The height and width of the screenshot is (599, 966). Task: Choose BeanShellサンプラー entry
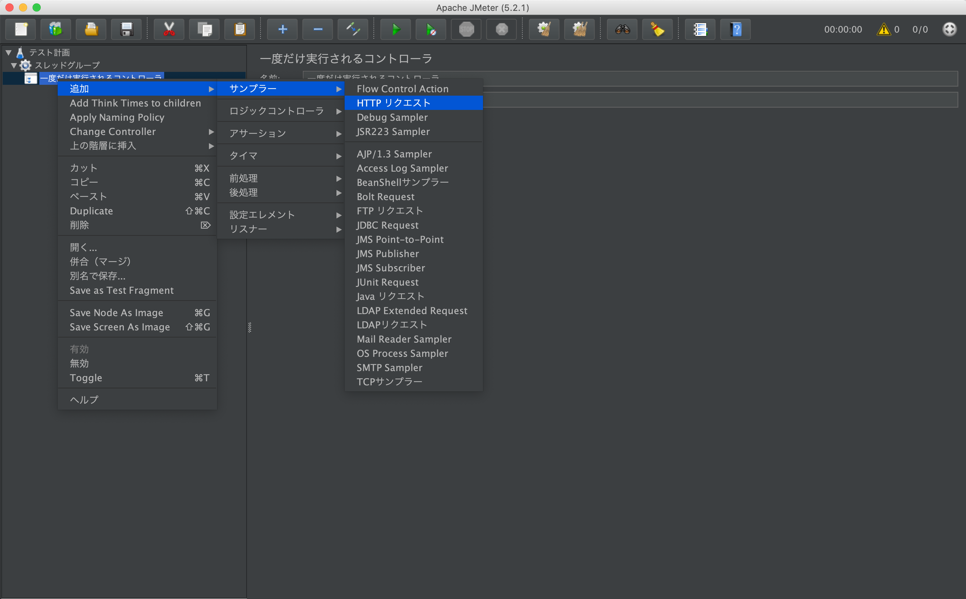[x=413, y=182]
